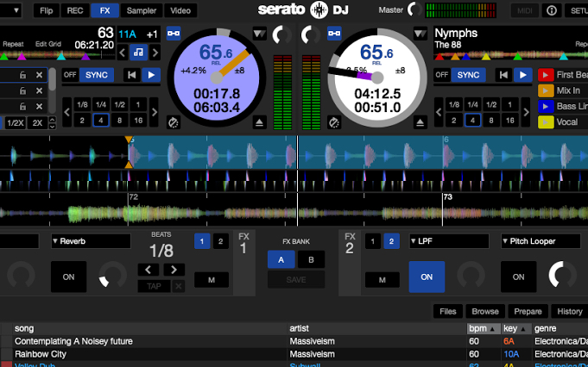Adjust the left deck gain knob
588x367 pixels.
click(x=281, y=35)
